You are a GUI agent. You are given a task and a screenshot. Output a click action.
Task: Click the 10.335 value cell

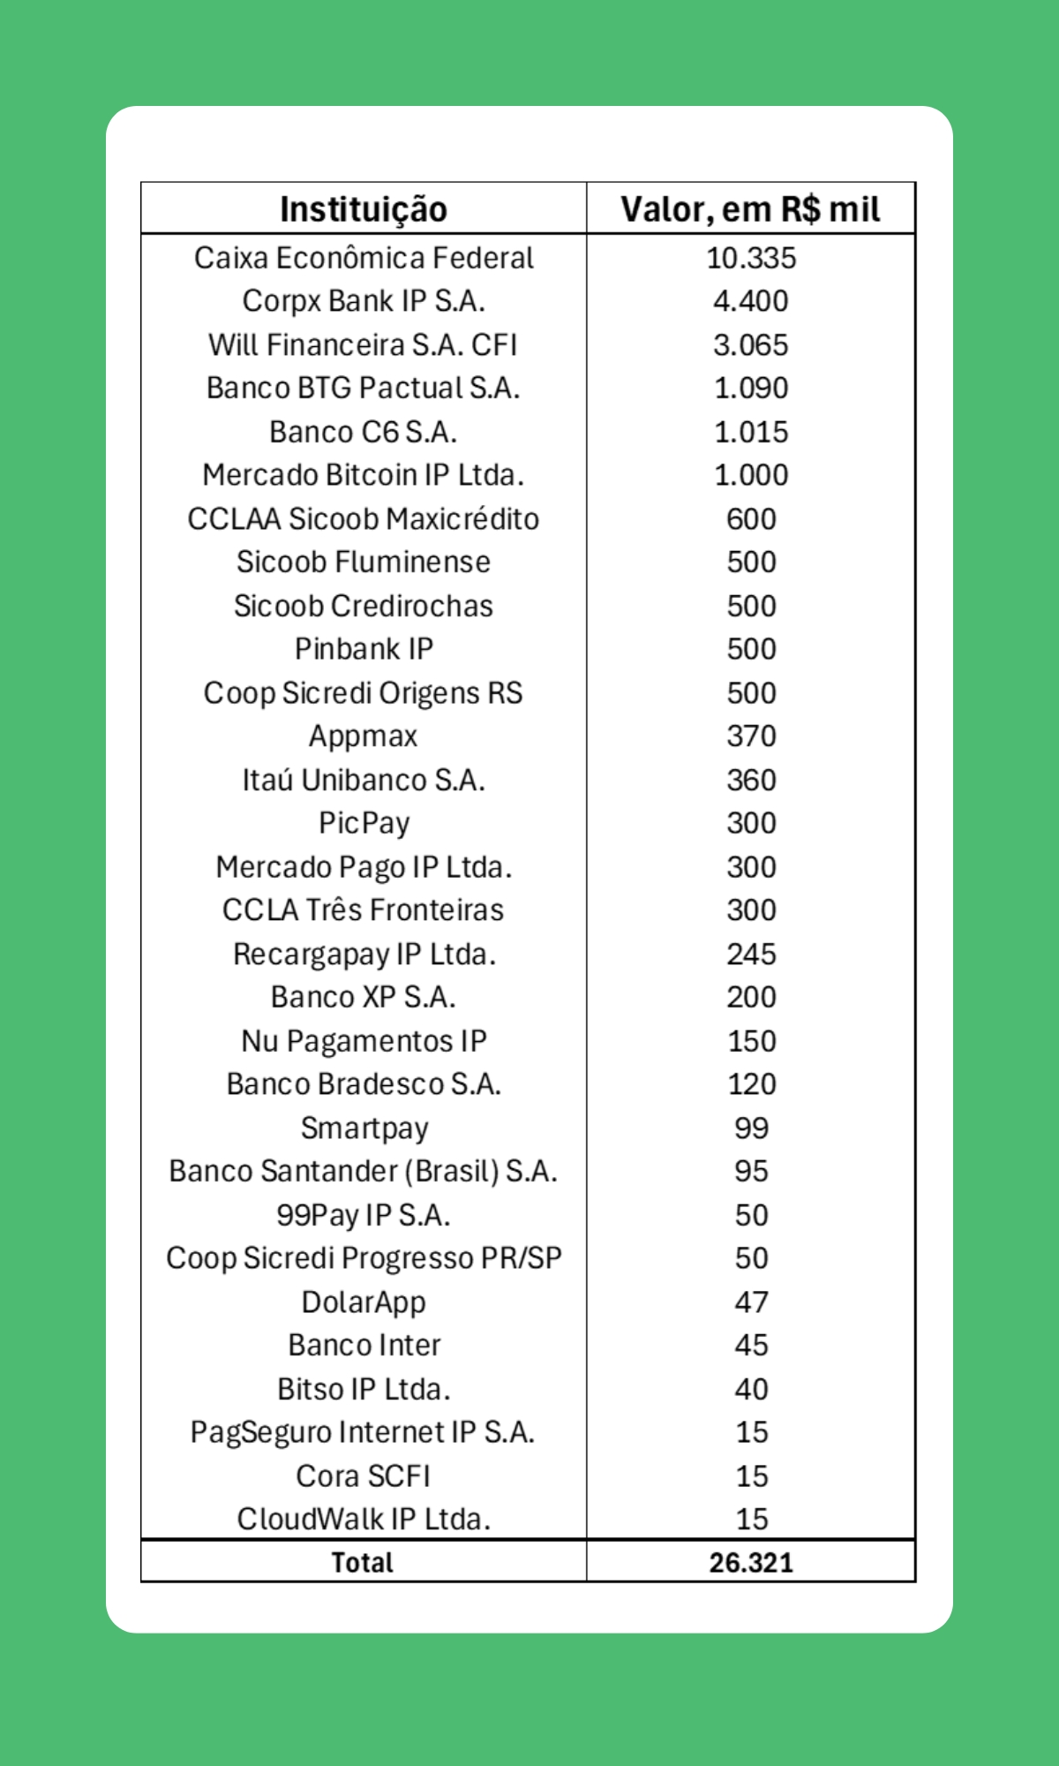pyautogui.click(x=750, y=258)
